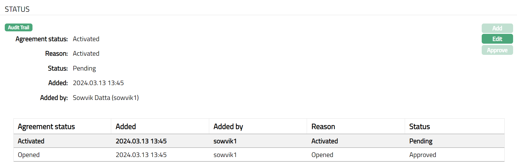517x164 pixels.
Task: Click sowvik1 in the Activated row
Action: coord(225,141)
